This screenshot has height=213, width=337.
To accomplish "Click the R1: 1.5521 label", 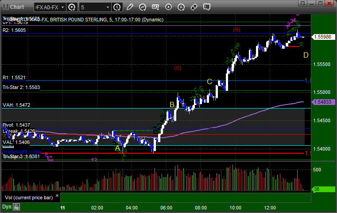I will point(14,77).
